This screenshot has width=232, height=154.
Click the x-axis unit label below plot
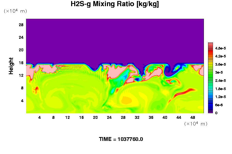coord(196,124)
